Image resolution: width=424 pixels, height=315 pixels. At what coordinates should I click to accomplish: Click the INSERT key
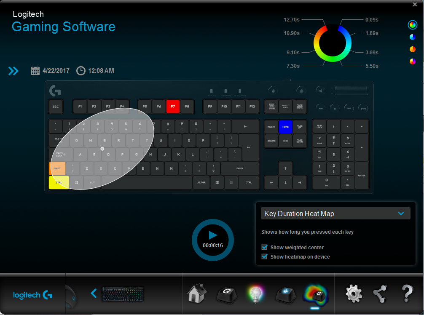pyautogui.click(x=271, y=127)
